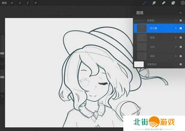Screen dimensions: 185x131
Task: Select the 背景颜色 white thumbnail
Action: pyautogui.click(x=139, y=64)
